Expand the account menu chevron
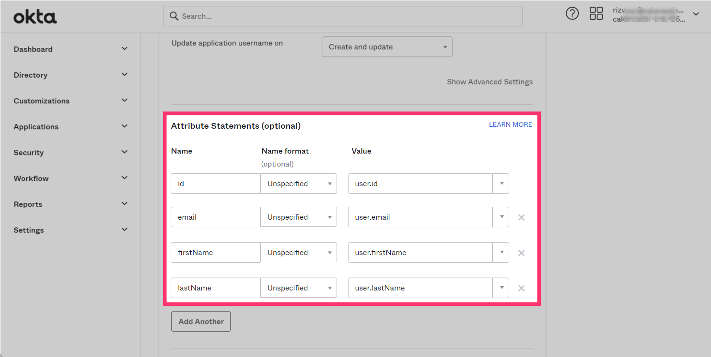Viewport: 711px width, 357px height. click(x=696, y=14)
